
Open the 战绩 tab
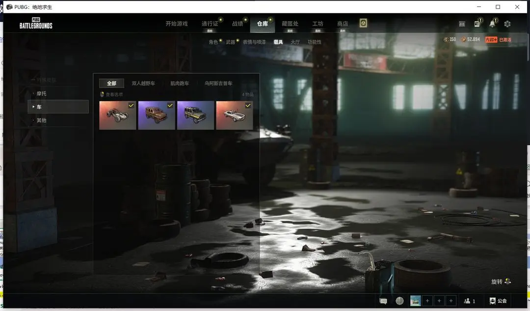[238, 24]
